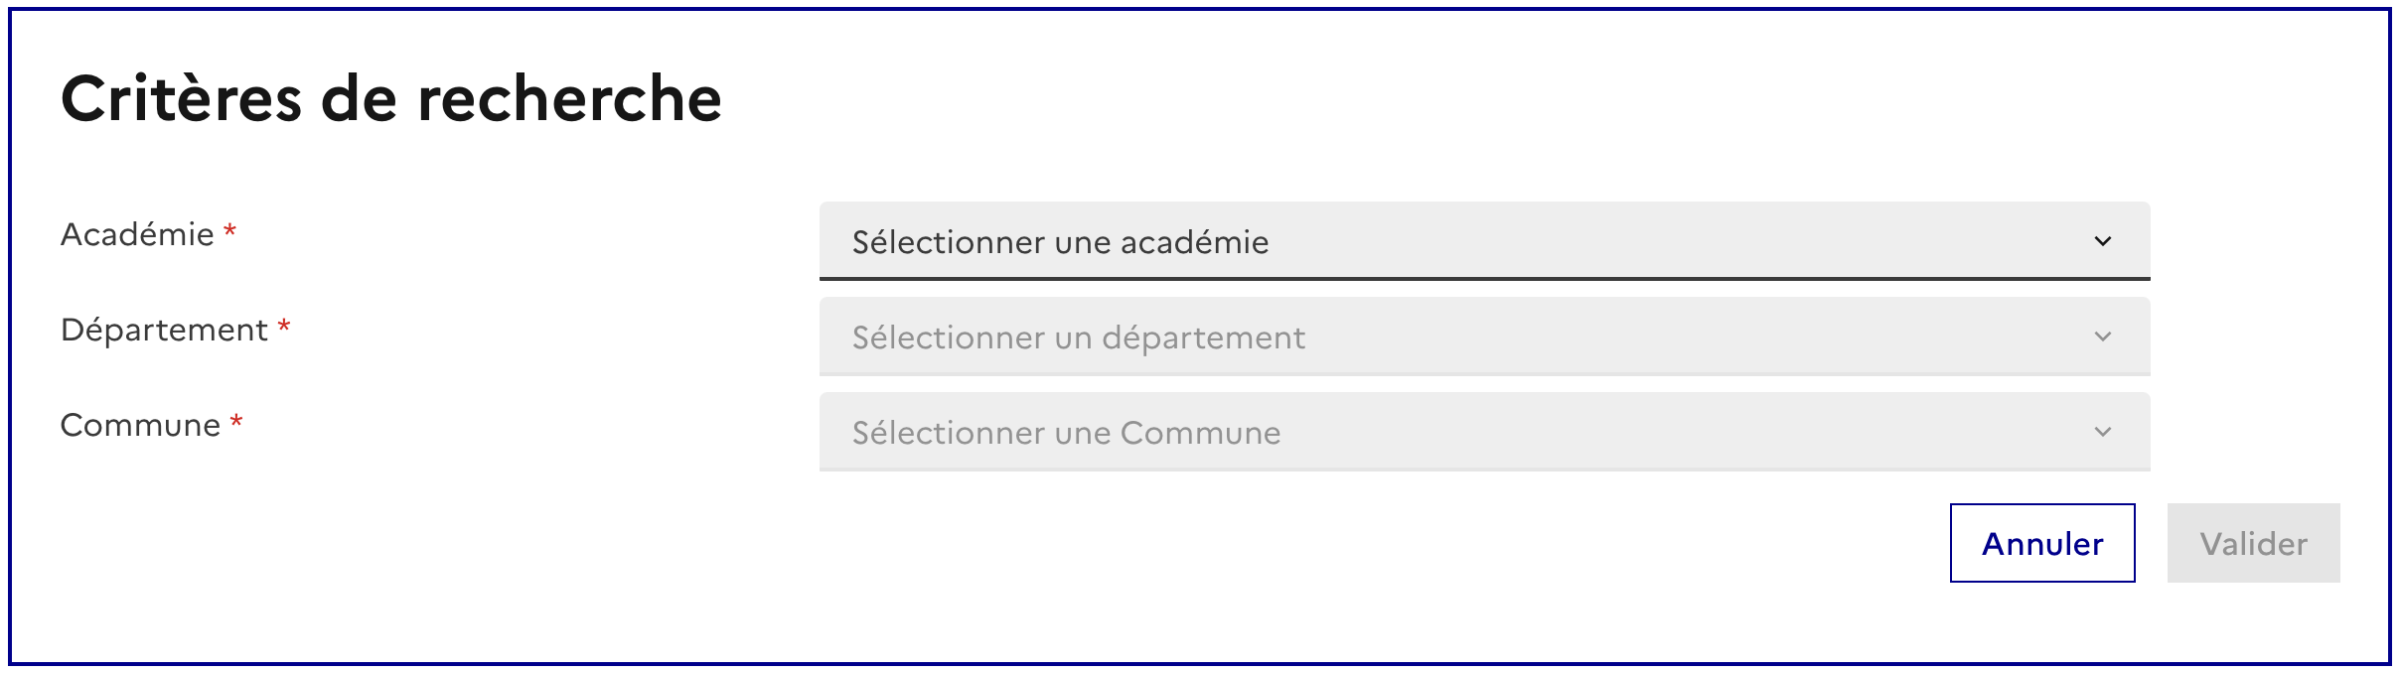Click the chevron arrow in the Commune dropdown

tap(2102, 432)
